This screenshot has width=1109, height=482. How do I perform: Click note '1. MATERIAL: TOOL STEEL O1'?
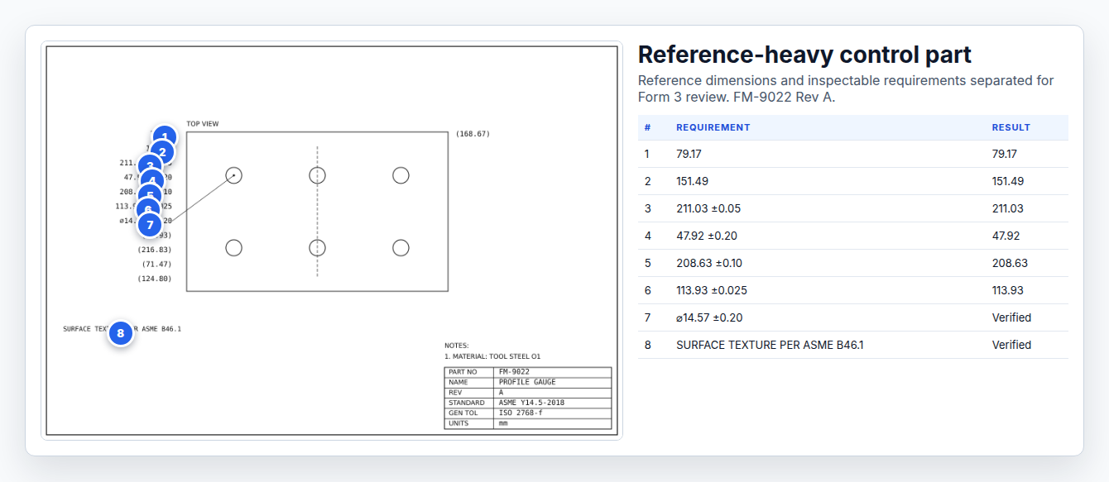(x=492, y=356)
